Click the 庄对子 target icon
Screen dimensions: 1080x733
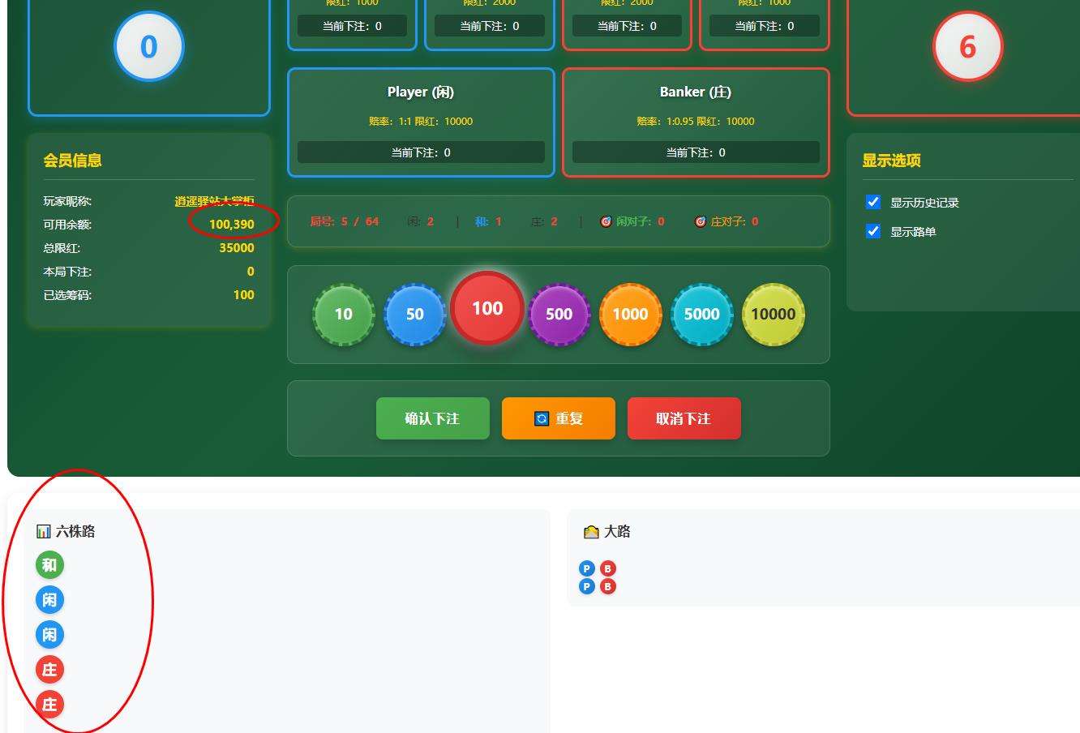coord(700,221)
